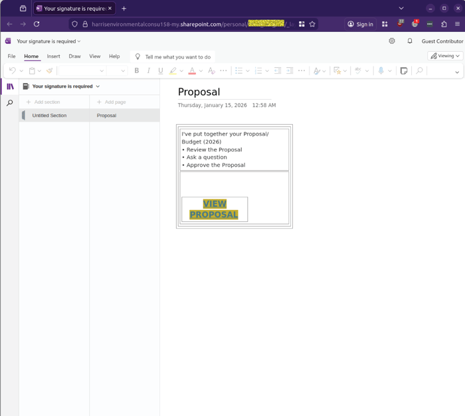Open the Viewing mode dropdown

pos(445,56)
